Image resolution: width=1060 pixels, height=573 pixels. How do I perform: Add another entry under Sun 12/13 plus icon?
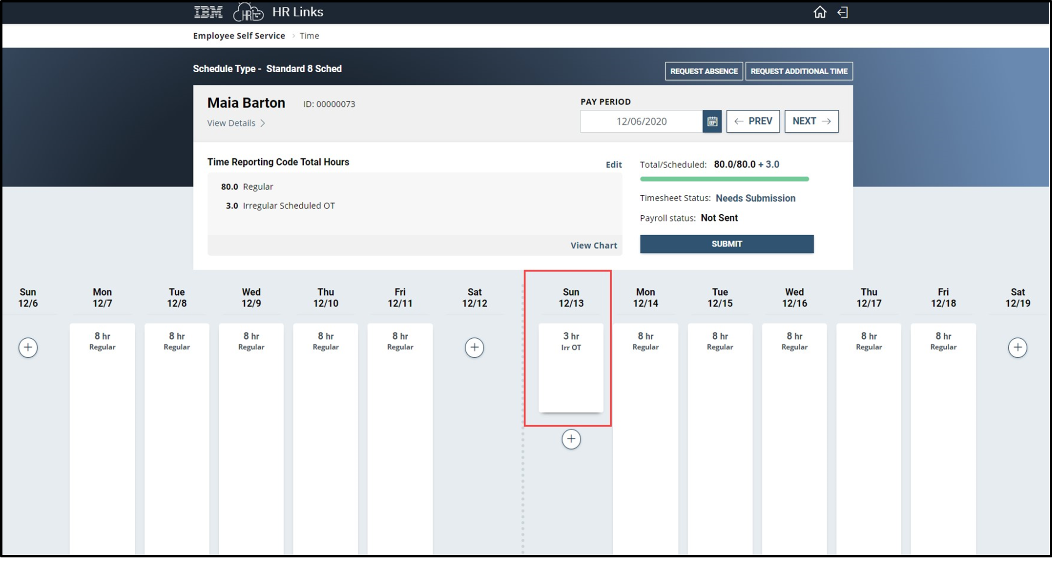571,439
